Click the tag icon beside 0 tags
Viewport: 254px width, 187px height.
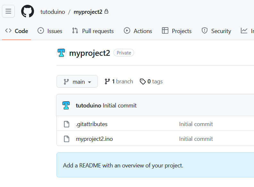(143, 81)
